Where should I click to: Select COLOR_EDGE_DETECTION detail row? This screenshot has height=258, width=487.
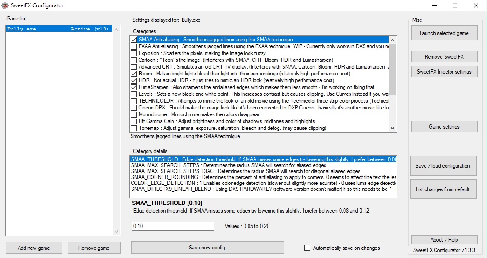(264, 183)
